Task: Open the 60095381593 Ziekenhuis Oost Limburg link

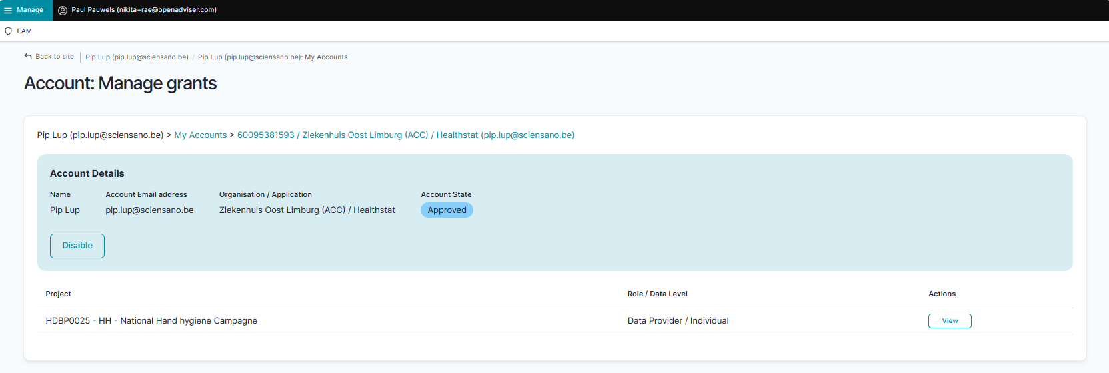Action: [x=405, y=135]
